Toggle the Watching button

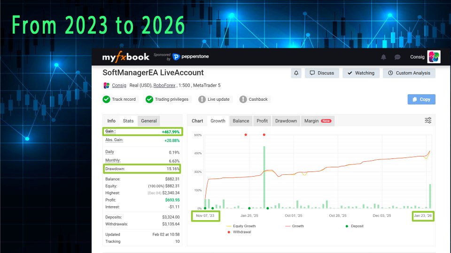(361, 73)
